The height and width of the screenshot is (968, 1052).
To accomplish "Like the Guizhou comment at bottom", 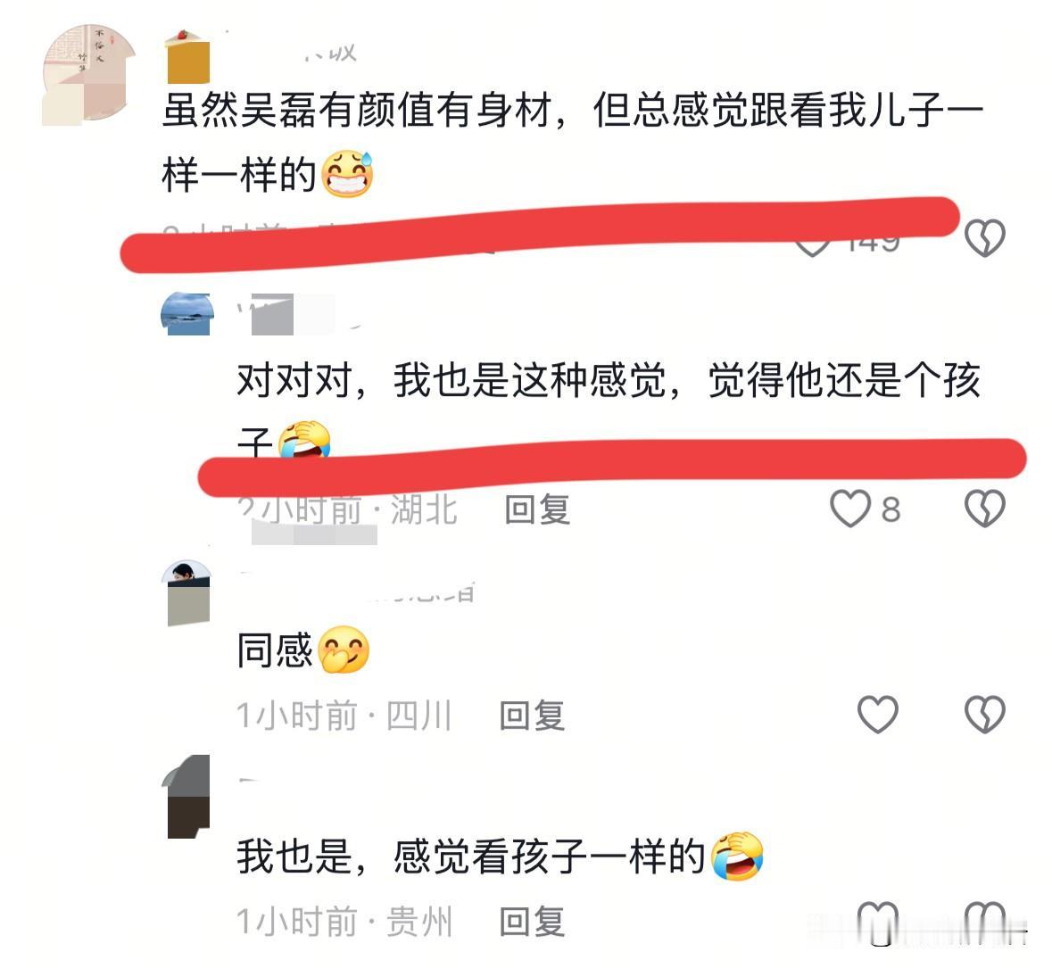I will (x=878, y=921).
